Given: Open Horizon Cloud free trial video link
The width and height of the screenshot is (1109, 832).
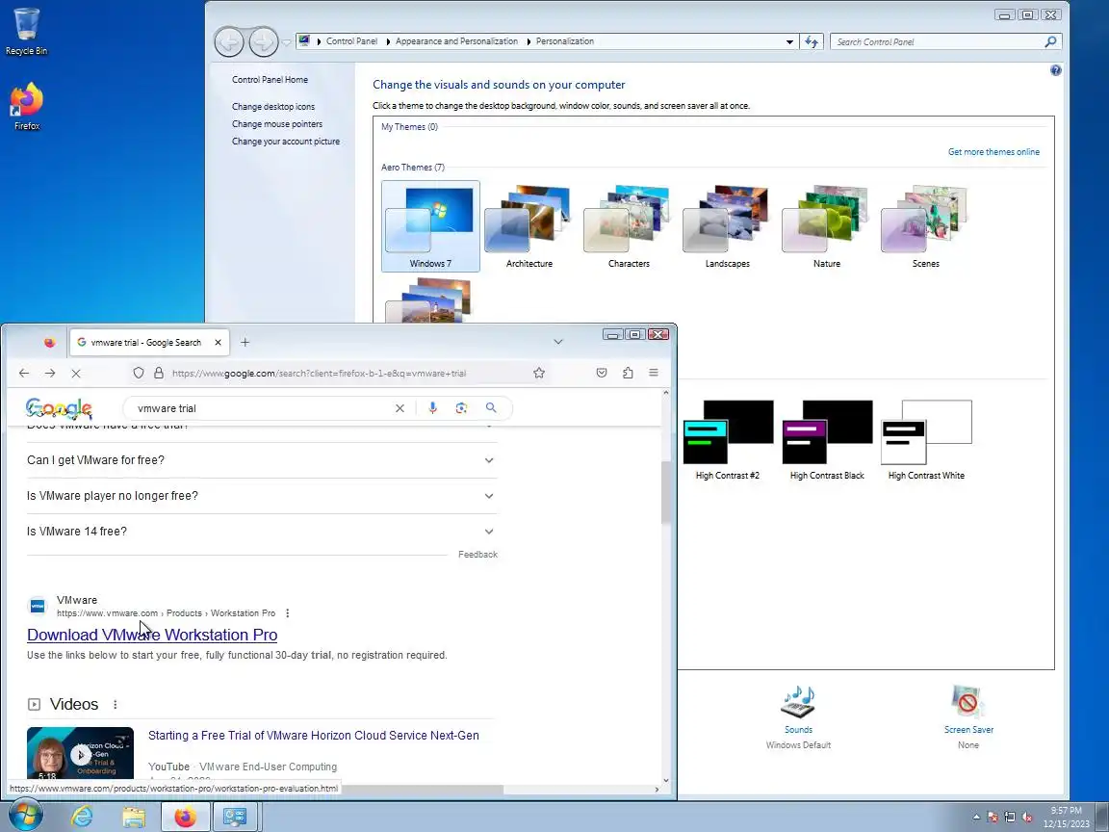Looking at the screenshot, I should pos(313,736).
